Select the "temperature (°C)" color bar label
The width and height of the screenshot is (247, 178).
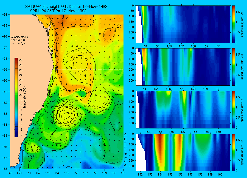[x=25, y=97]
